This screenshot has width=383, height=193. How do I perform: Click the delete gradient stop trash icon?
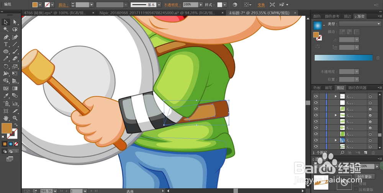(378, 58)
